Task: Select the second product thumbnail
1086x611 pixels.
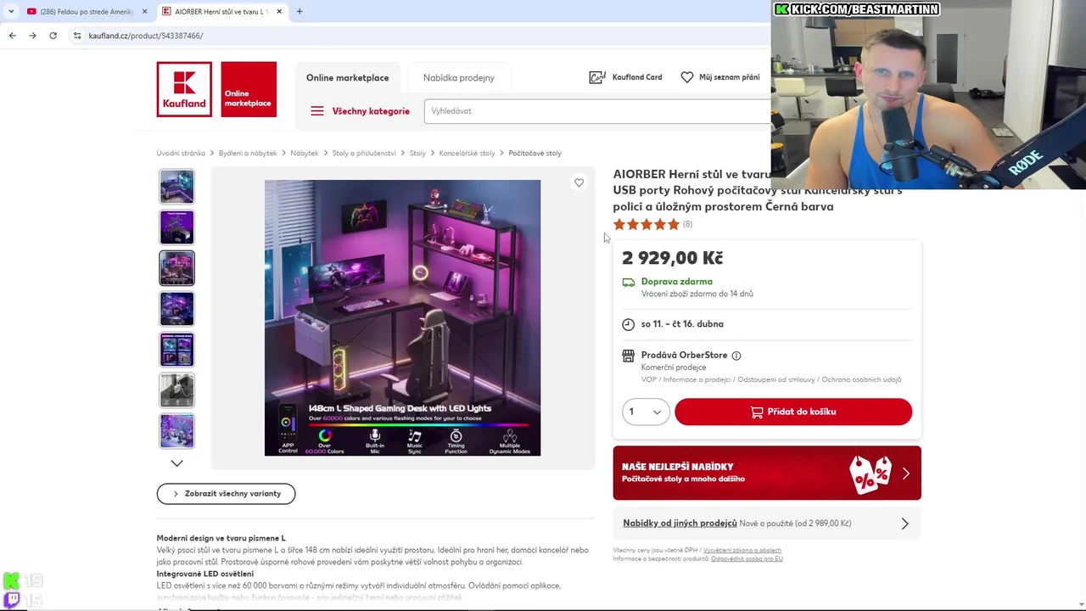Action: pos(176,227)
